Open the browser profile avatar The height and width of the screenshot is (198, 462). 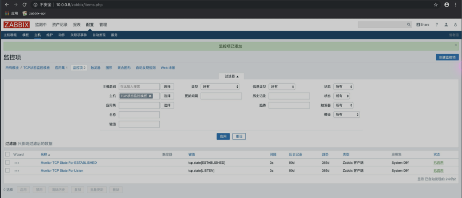click(x=447, y=5)
